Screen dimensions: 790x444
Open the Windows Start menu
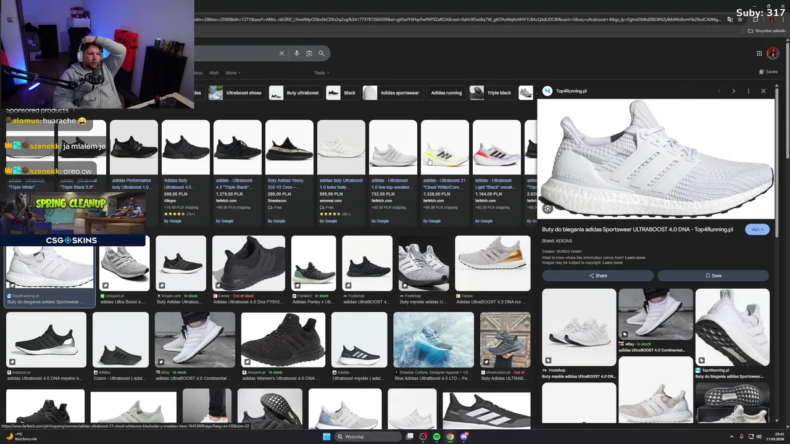click(326, 437)
